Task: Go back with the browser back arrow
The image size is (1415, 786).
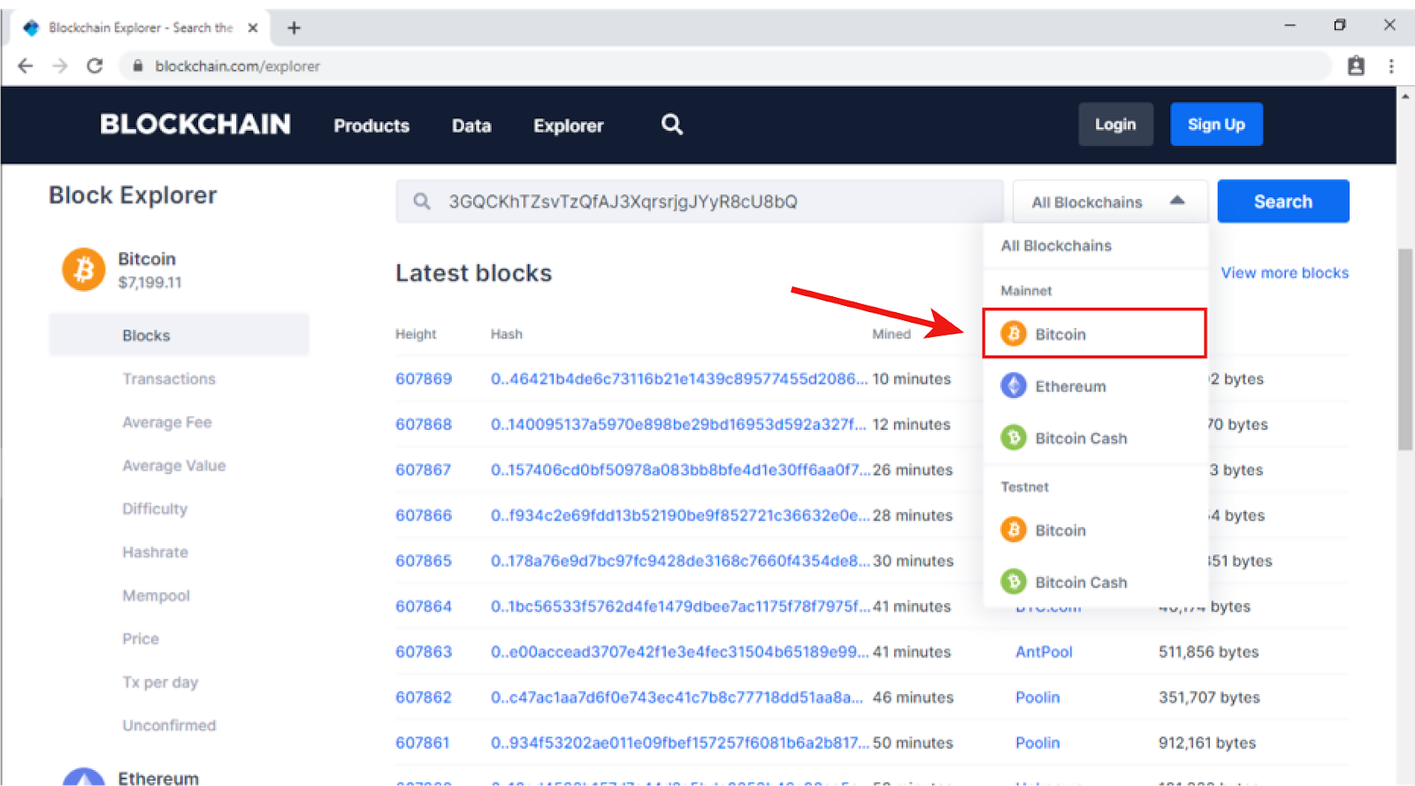Action: tap(26, 65)
